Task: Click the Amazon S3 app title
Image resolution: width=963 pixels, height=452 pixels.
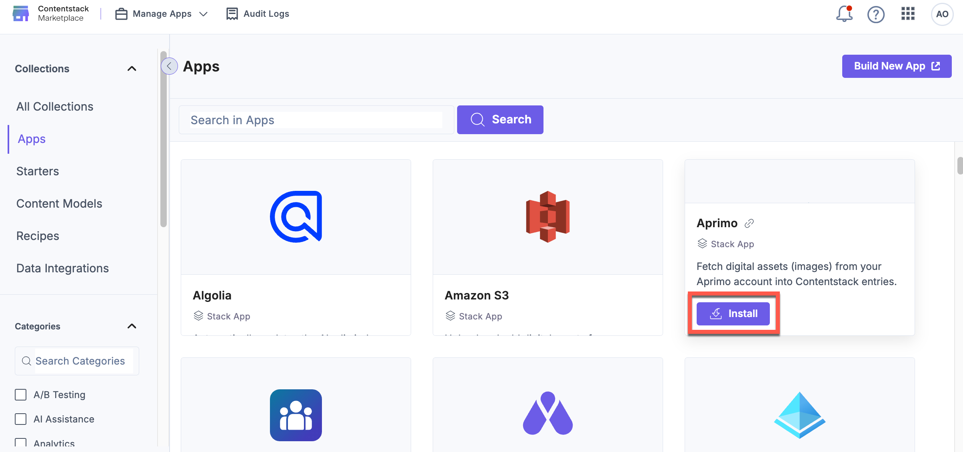Action: pyautogui.click(x=477, y=295)
